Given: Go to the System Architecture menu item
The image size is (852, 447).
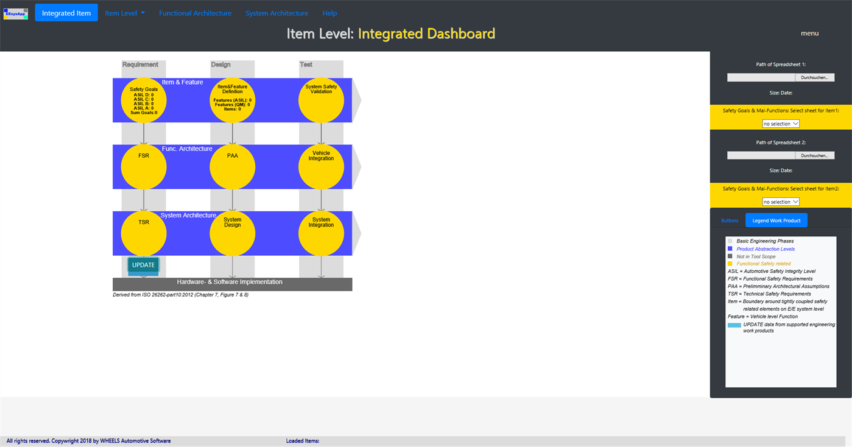Looking at the screenshot, I should coord(277,13).
